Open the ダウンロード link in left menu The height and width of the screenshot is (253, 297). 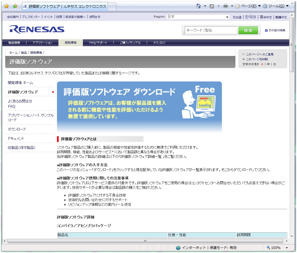click(x=17, y=129)
